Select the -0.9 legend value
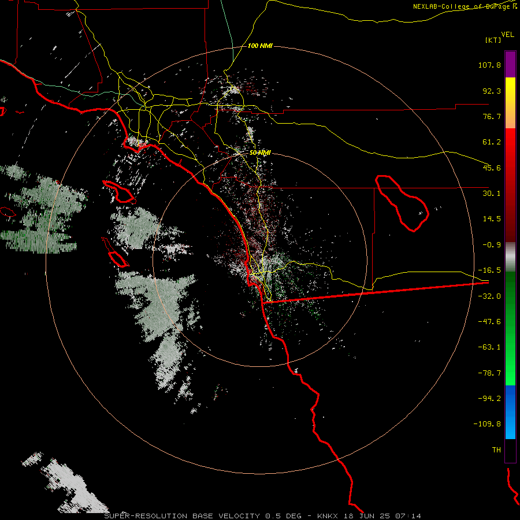Image resolution: width=520 pixels, height=520 pixels. [492, 245]
